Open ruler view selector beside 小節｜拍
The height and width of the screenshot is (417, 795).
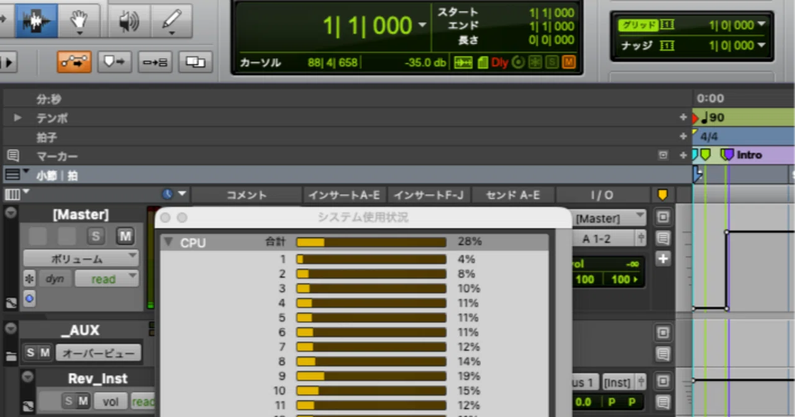[17, 175]
